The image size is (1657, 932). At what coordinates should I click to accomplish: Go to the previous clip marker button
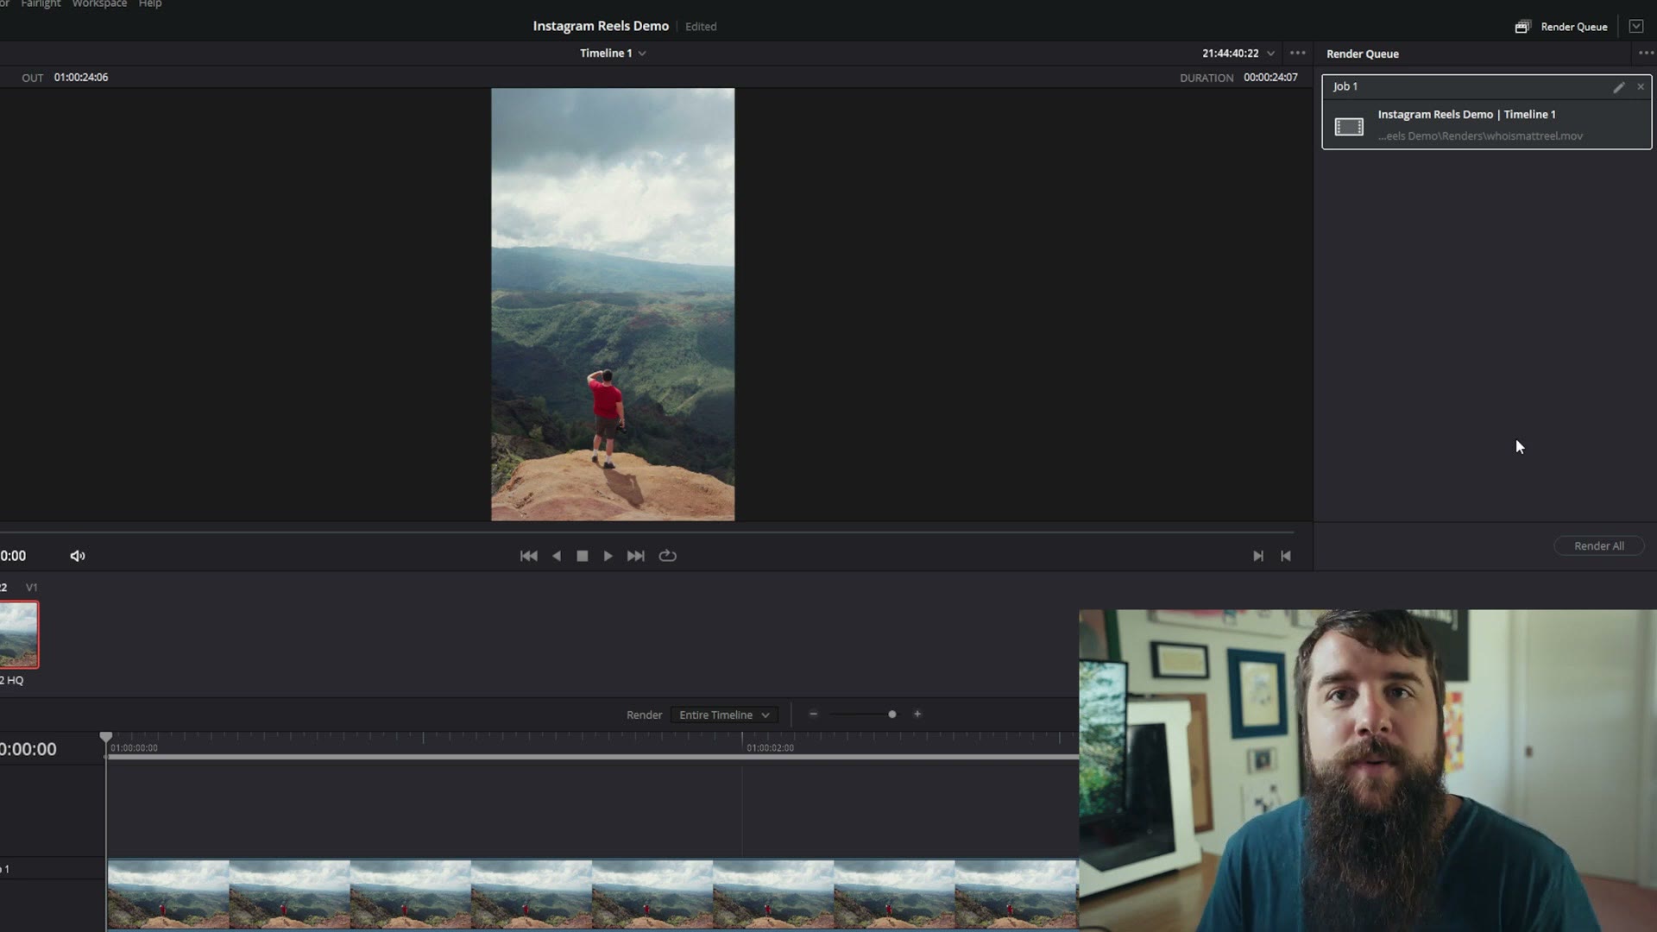(1286, 557)
